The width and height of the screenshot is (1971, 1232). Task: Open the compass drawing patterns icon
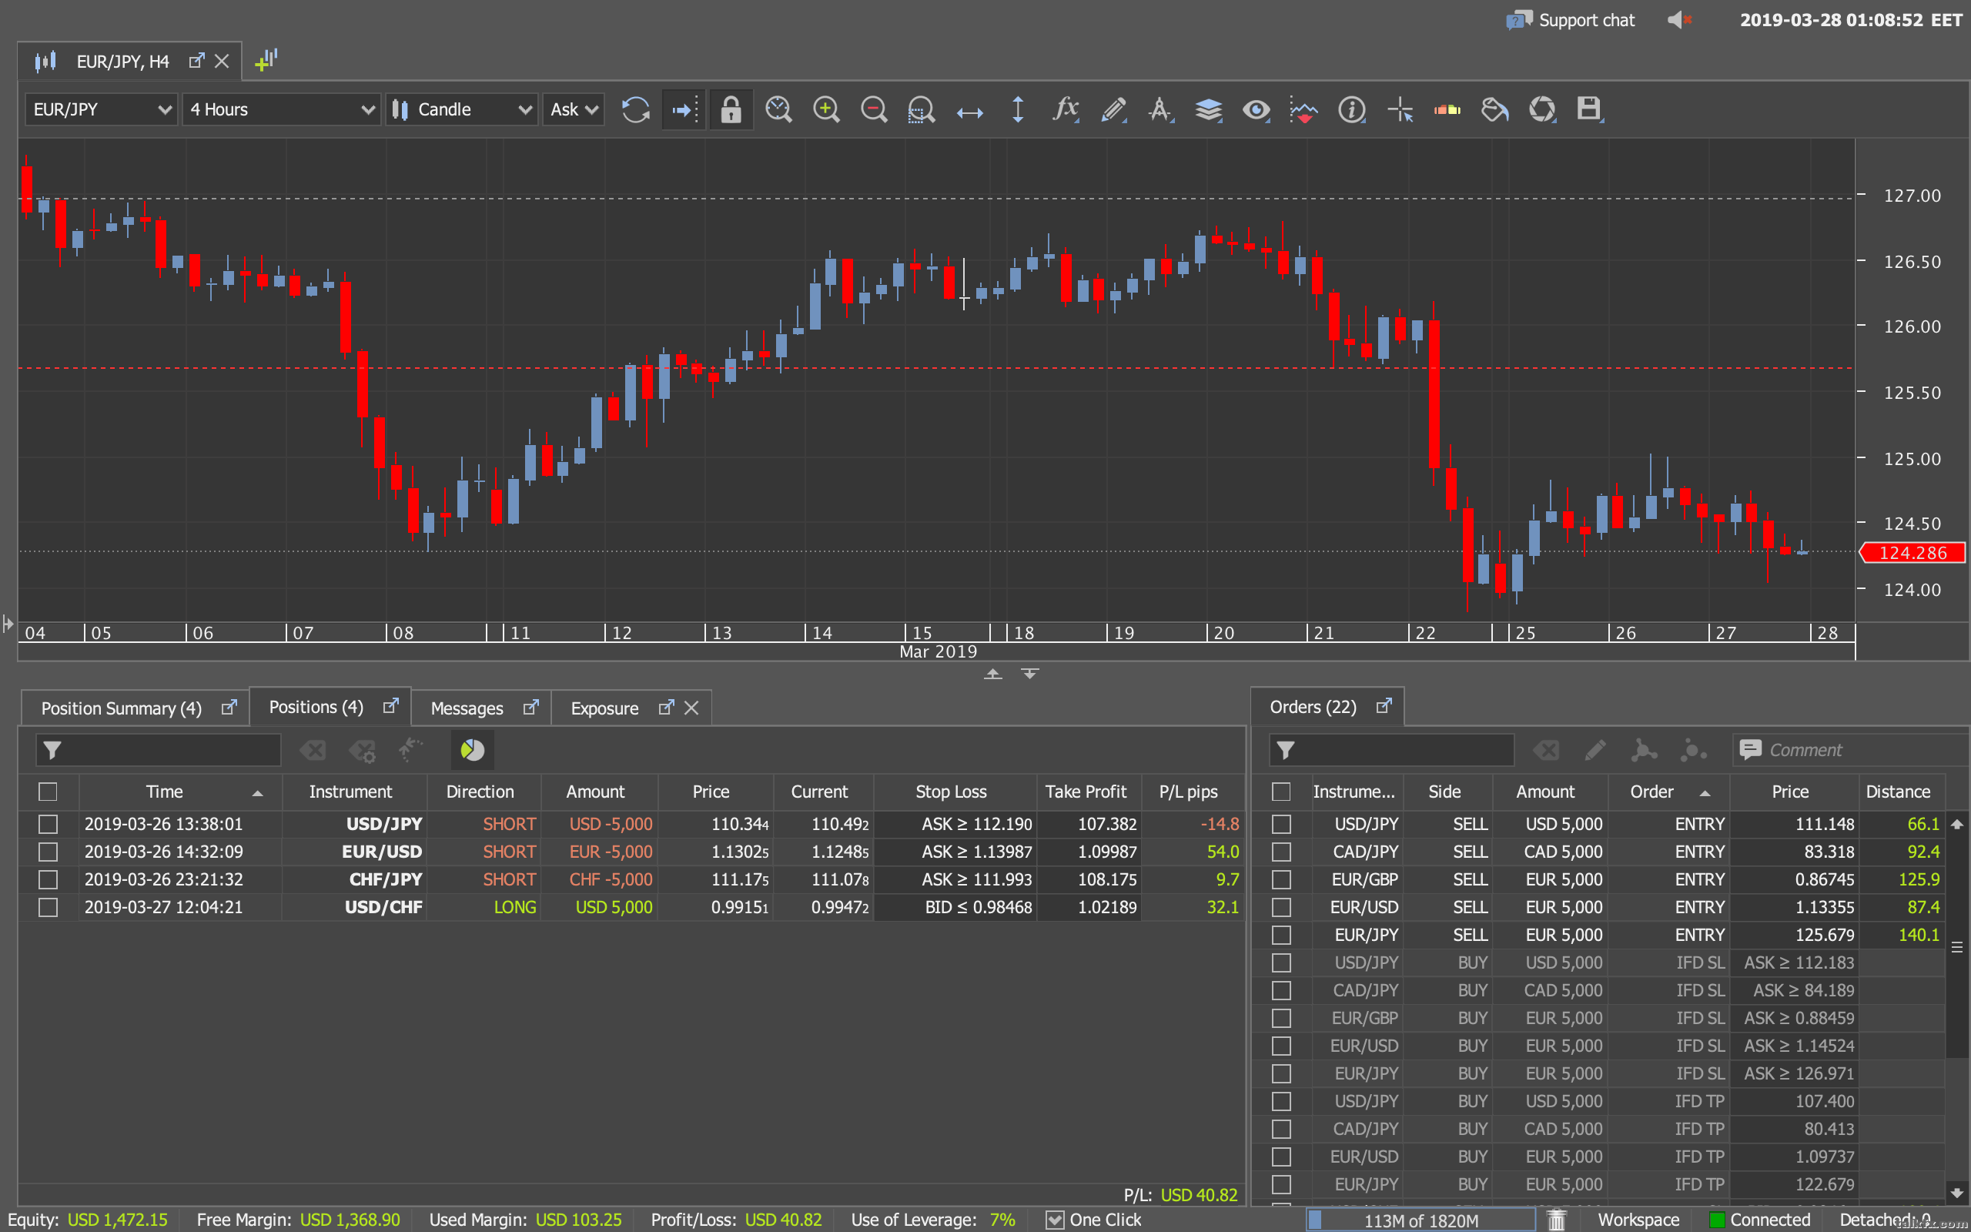[x=1160, y=109]
